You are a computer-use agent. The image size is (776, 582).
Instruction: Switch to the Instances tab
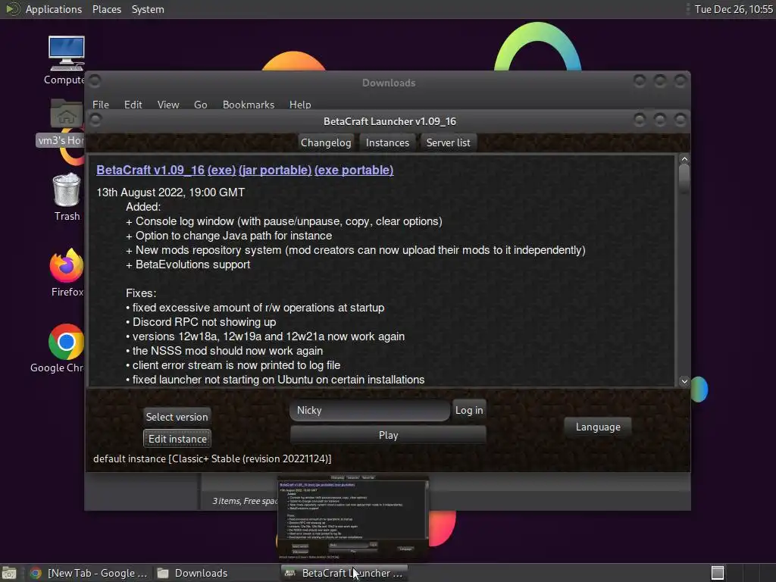click(x=387, y=142)
